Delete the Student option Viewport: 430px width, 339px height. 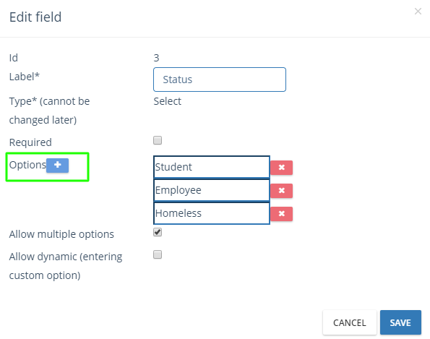281,168
